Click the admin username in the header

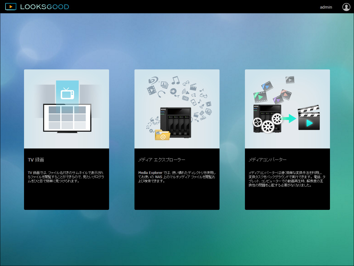click(326, 7)
